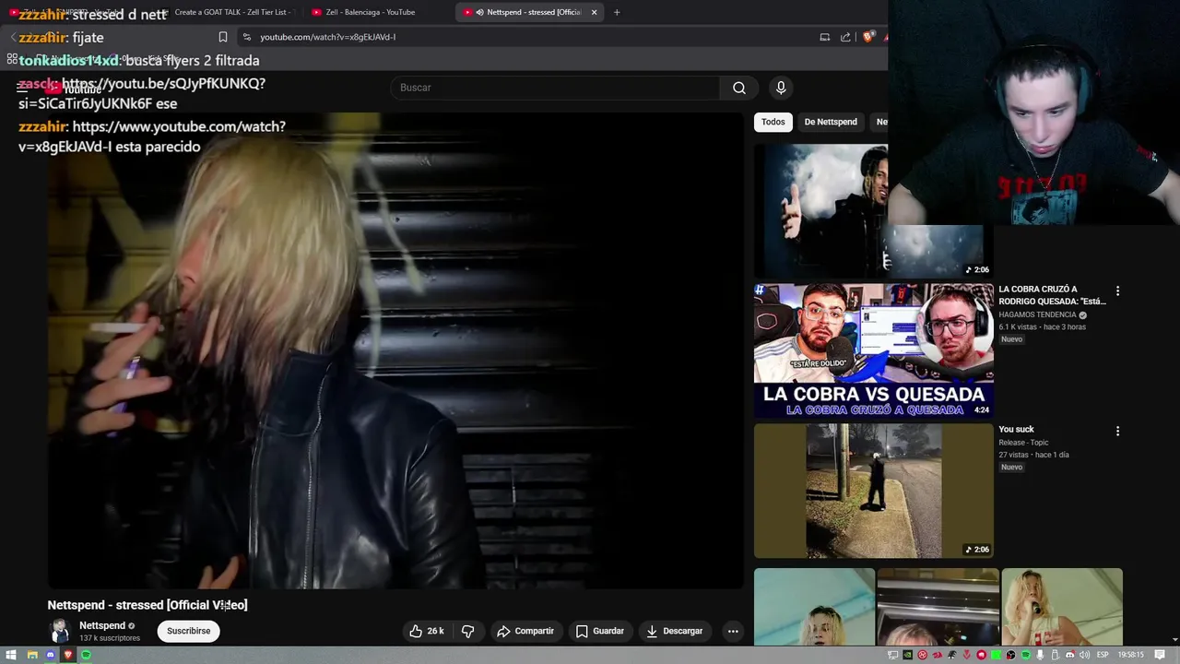Open NVIDIA icon in system tray

point(907,655)
